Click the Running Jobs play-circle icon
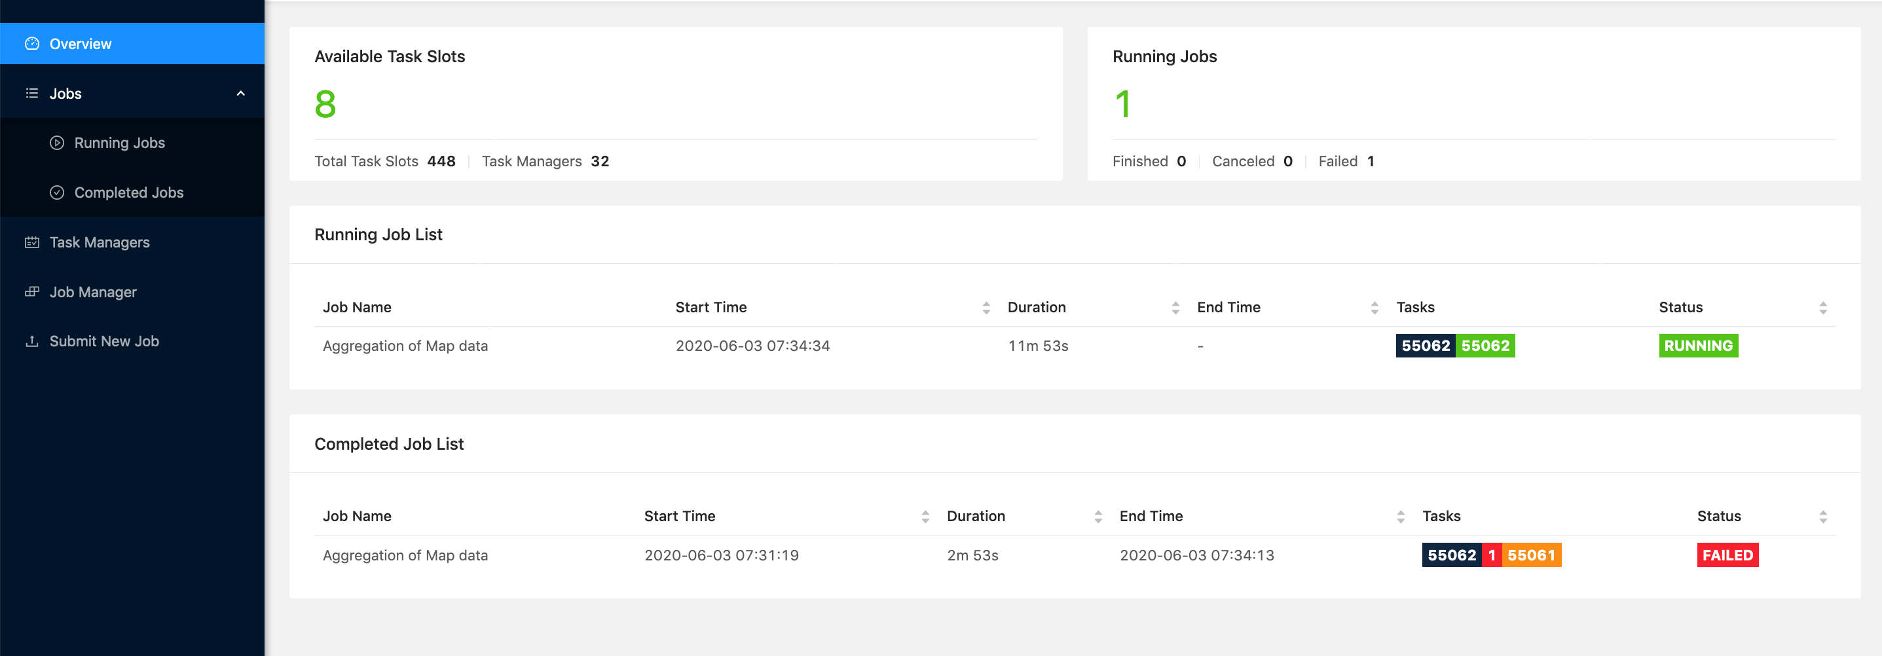This screenshot has height=656, width=1882. pos(57,143)
